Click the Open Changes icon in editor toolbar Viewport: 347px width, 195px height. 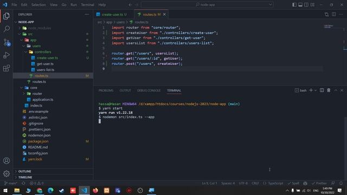[x=326, y=15]
